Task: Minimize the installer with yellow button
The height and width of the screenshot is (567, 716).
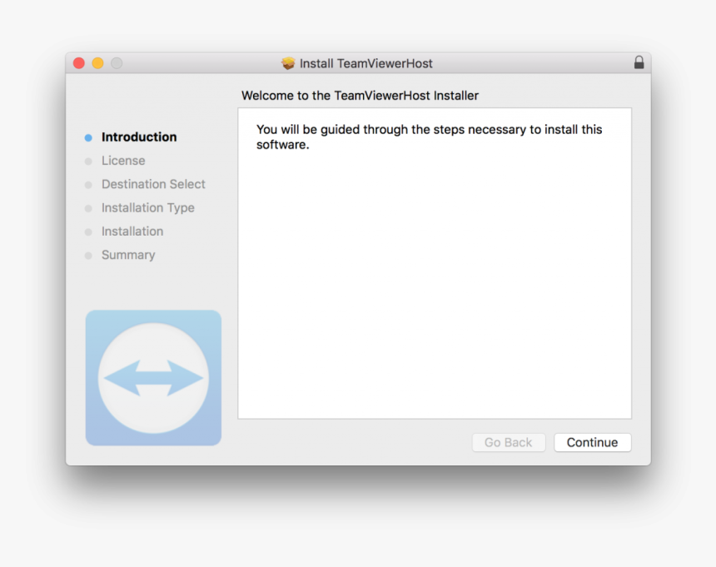Action: [97, 63]
